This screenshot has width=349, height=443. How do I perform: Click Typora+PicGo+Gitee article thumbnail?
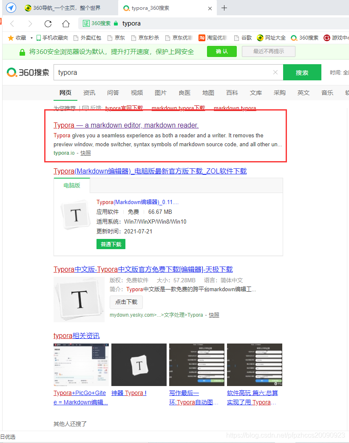pos(81,365)
